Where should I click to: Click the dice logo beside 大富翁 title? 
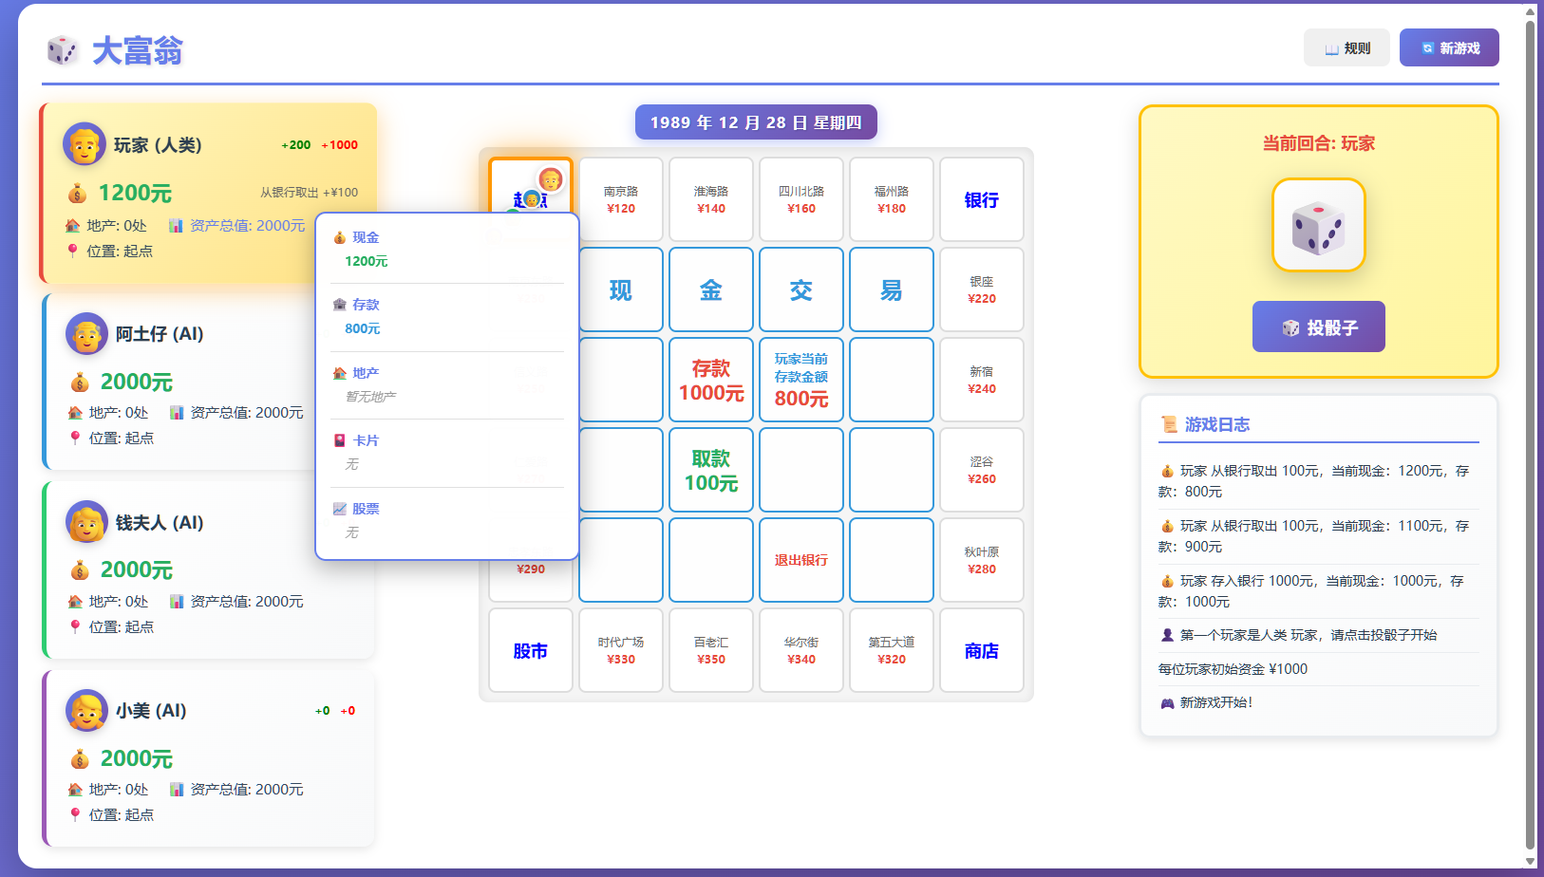(63, 50)
